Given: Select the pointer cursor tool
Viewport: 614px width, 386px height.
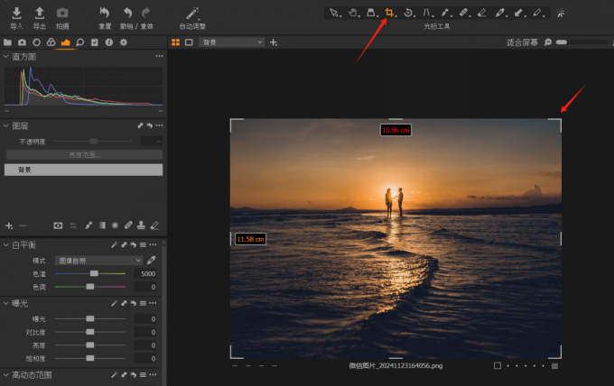Looking at the screenshot, I should click(334, 13).
